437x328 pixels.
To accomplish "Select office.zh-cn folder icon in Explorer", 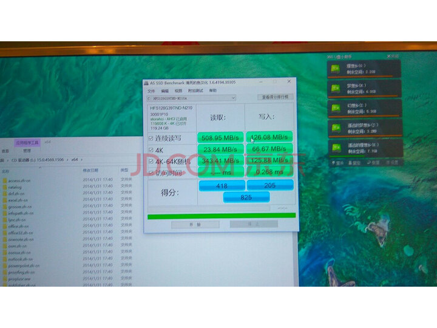I will 4,226.
